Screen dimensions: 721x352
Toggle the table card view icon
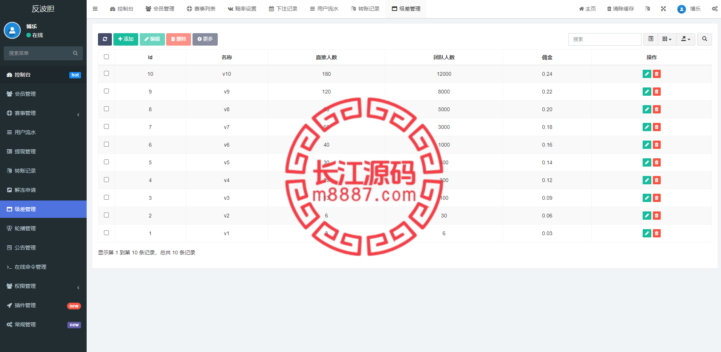[x=651, y=39]
